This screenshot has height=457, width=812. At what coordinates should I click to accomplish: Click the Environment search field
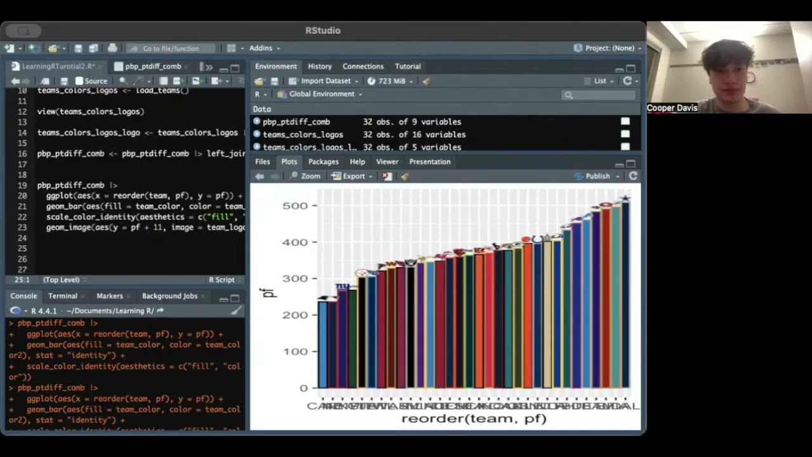pyautogui.click(x=598, y=95)
